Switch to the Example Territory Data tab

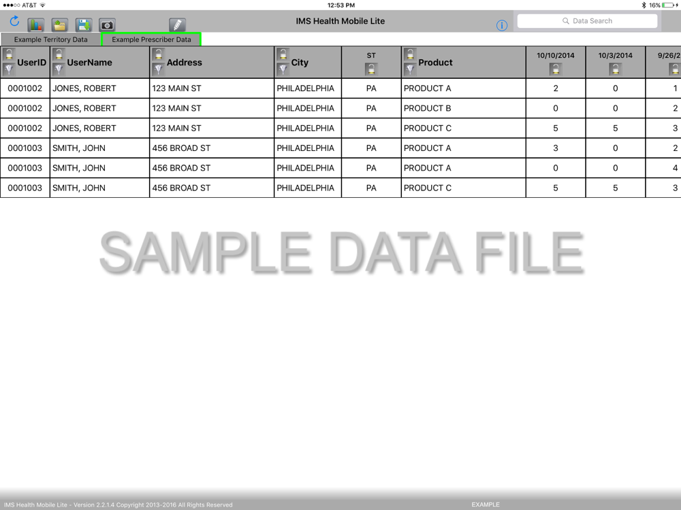click(x=50, y=39)
